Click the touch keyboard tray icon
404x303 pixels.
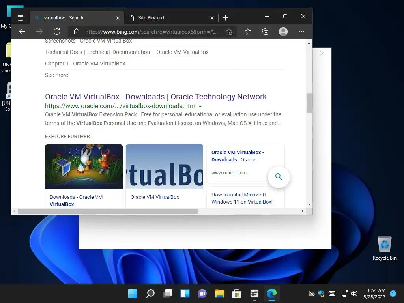tap(332, 294)
